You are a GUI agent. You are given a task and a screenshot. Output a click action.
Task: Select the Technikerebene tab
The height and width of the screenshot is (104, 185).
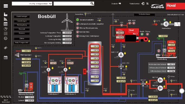[x=144, y=14]
